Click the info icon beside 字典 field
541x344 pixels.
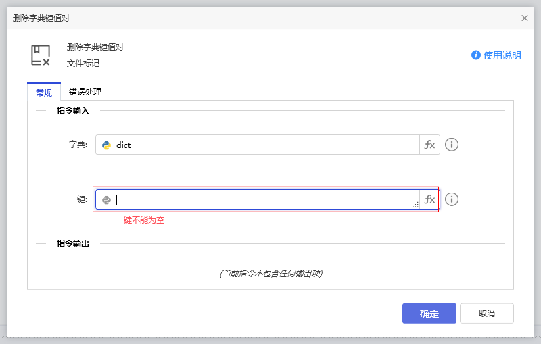click(452, 145)
